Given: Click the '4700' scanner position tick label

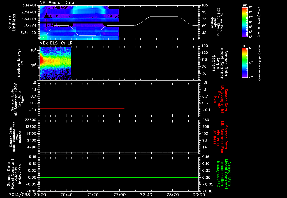Looking at the screenshot, I should pos(32,147).
